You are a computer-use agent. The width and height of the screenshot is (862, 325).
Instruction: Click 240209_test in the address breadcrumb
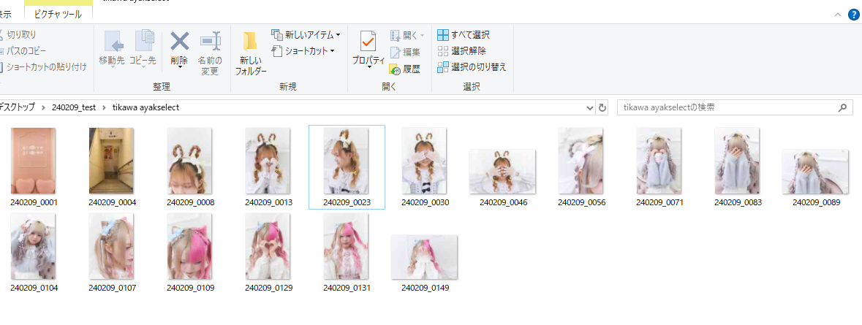click(x=74, y=107)
